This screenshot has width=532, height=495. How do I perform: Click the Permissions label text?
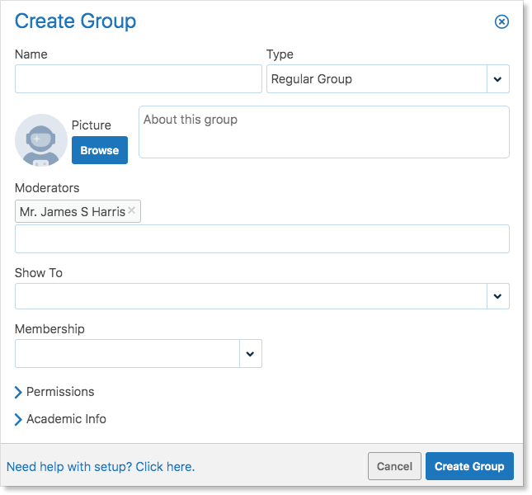point(60,392)
